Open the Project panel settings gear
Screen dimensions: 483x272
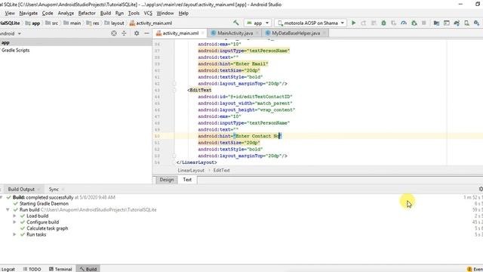[x=137, y=33]
